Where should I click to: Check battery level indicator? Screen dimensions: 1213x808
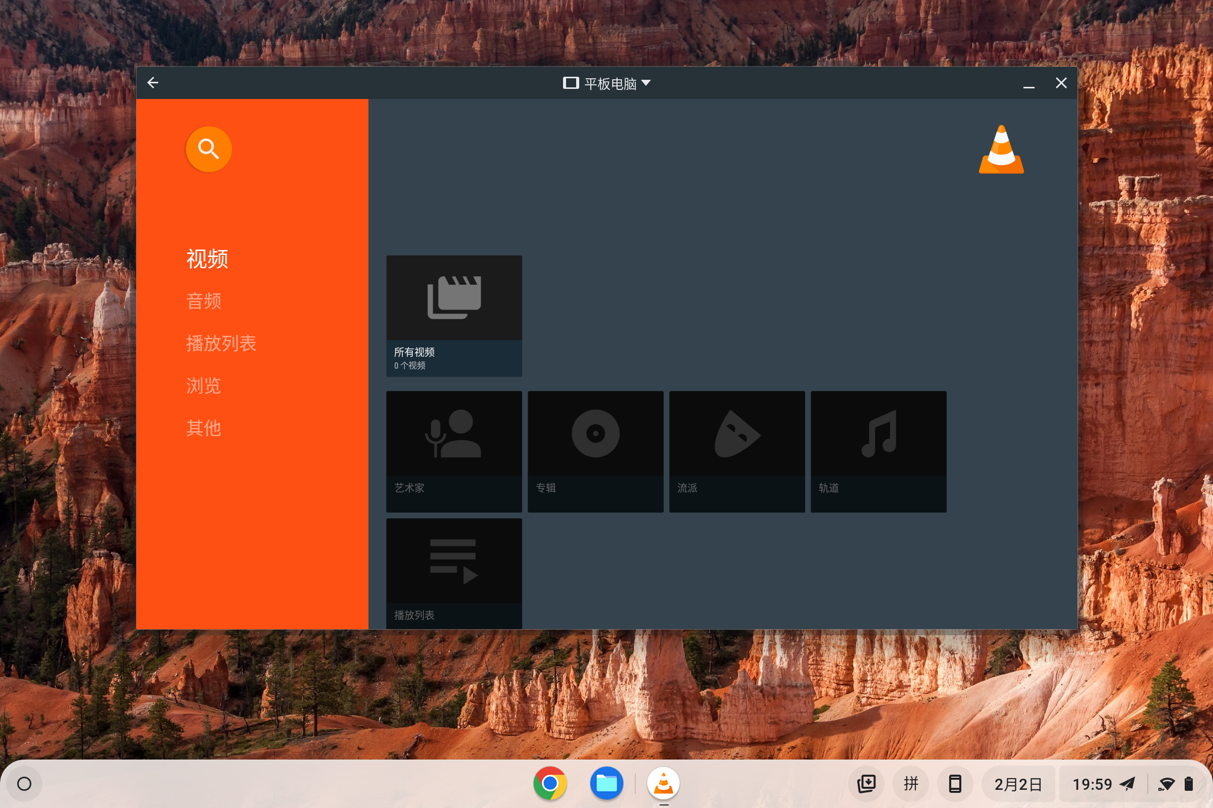1190,784
